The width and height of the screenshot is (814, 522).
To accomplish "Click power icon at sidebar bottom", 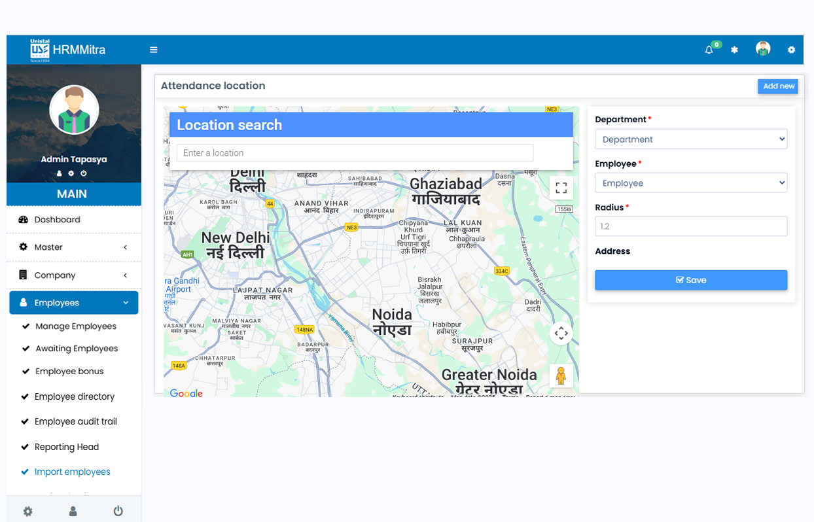I will (x=118, y=512).
